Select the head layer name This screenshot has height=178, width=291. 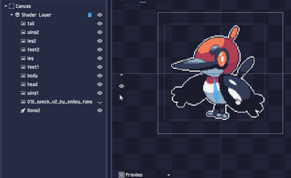pos(32,84)
